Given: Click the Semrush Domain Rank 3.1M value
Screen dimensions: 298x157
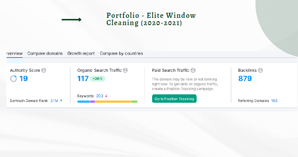Looking at the screenshot, I should pyautogui.click(x=54, y=101).
